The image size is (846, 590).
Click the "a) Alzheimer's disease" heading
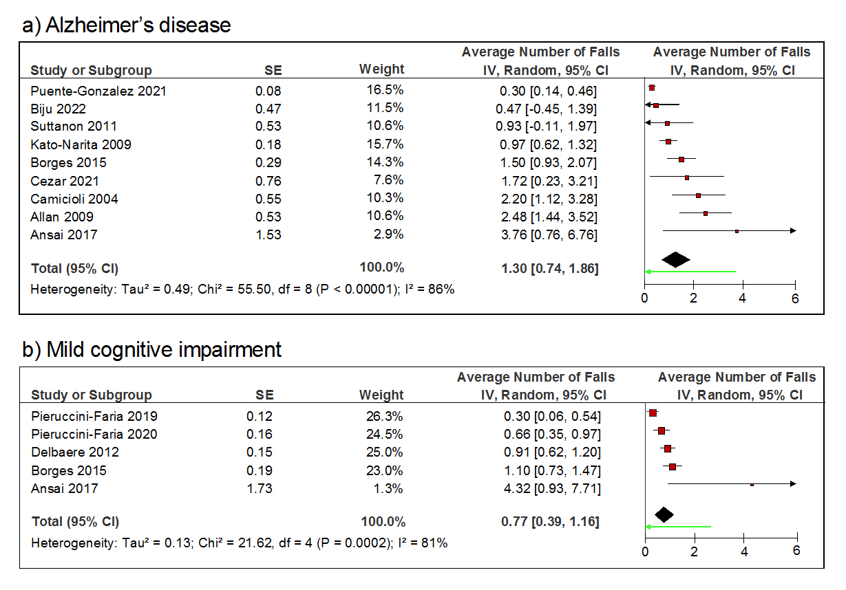coord(127,25)
